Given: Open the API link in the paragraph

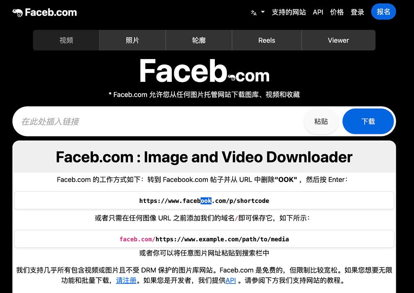Looking at the screenshot, I should [x=231, y=280].
